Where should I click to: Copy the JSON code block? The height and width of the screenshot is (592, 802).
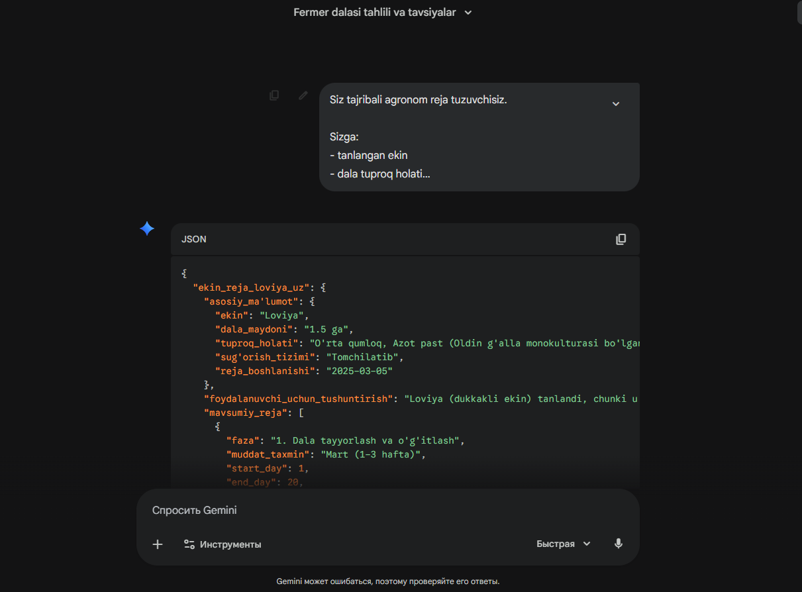pos(621,239)
